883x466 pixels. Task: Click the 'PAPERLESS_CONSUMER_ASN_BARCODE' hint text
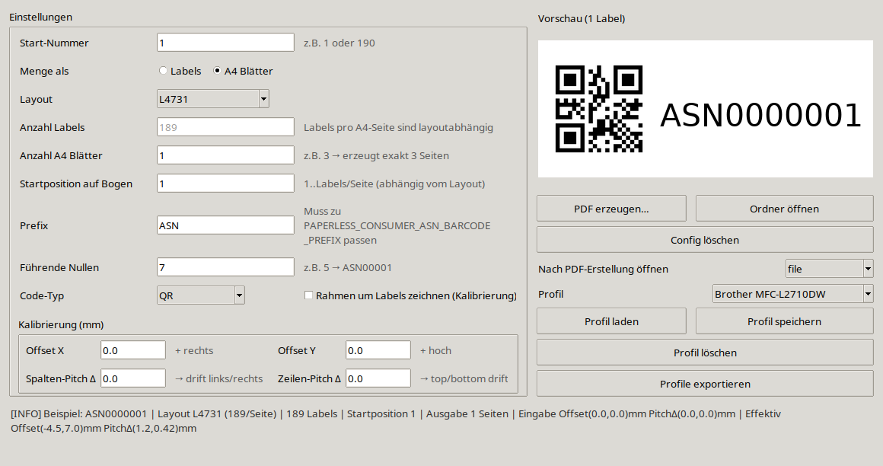pos(397,225)
